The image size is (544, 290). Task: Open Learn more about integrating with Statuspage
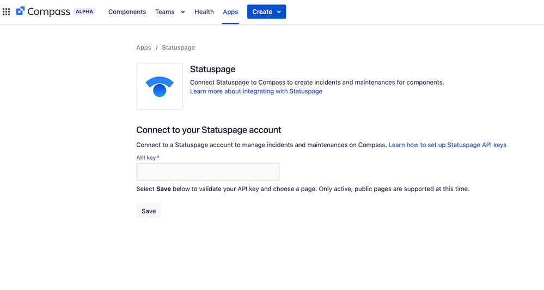(256, 91)
